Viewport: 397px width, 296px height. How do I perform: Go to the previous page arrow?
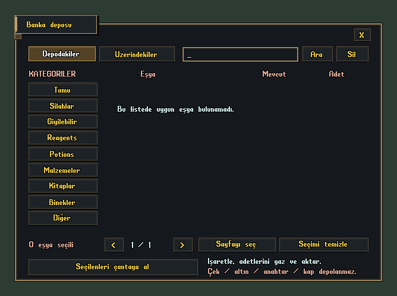coord(114,245)
